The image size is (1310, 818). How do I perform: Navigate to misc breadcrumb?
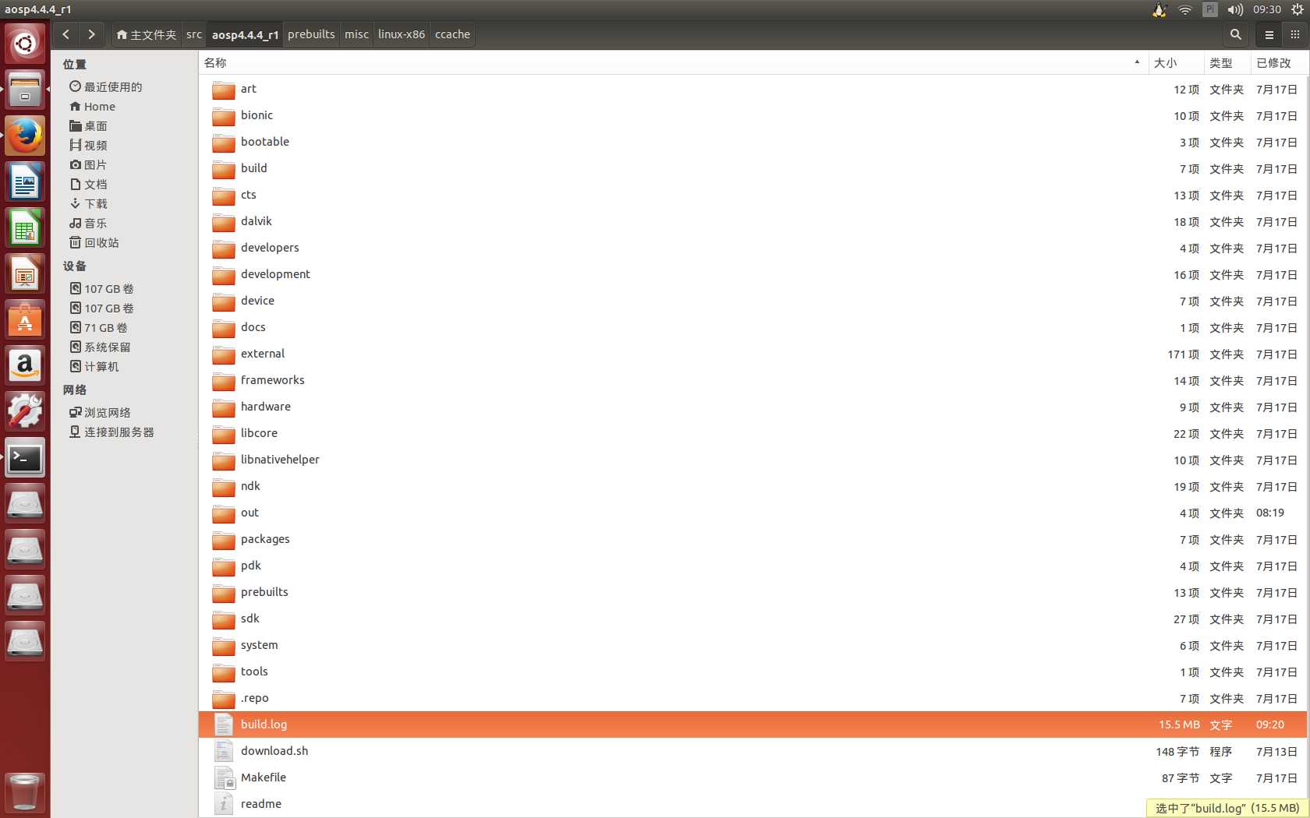(x=356, y=34)
